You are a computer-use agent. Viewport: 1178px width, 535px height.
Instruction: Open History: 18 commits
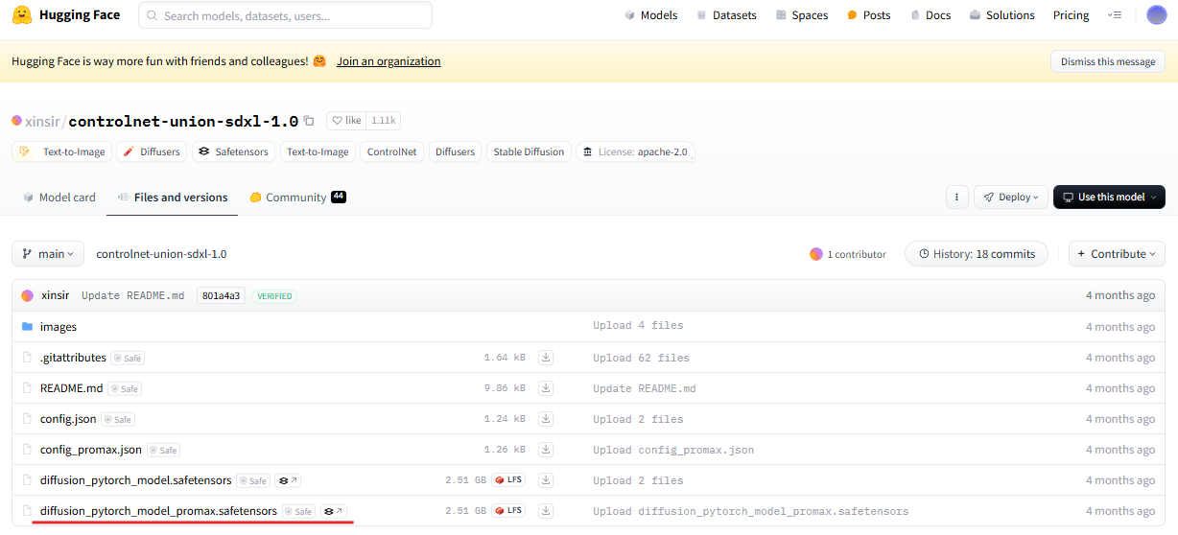(x=977, y=254)
